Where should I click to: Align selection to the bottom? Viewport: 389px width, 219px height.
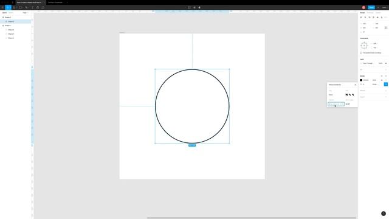(x=382, y=18)
